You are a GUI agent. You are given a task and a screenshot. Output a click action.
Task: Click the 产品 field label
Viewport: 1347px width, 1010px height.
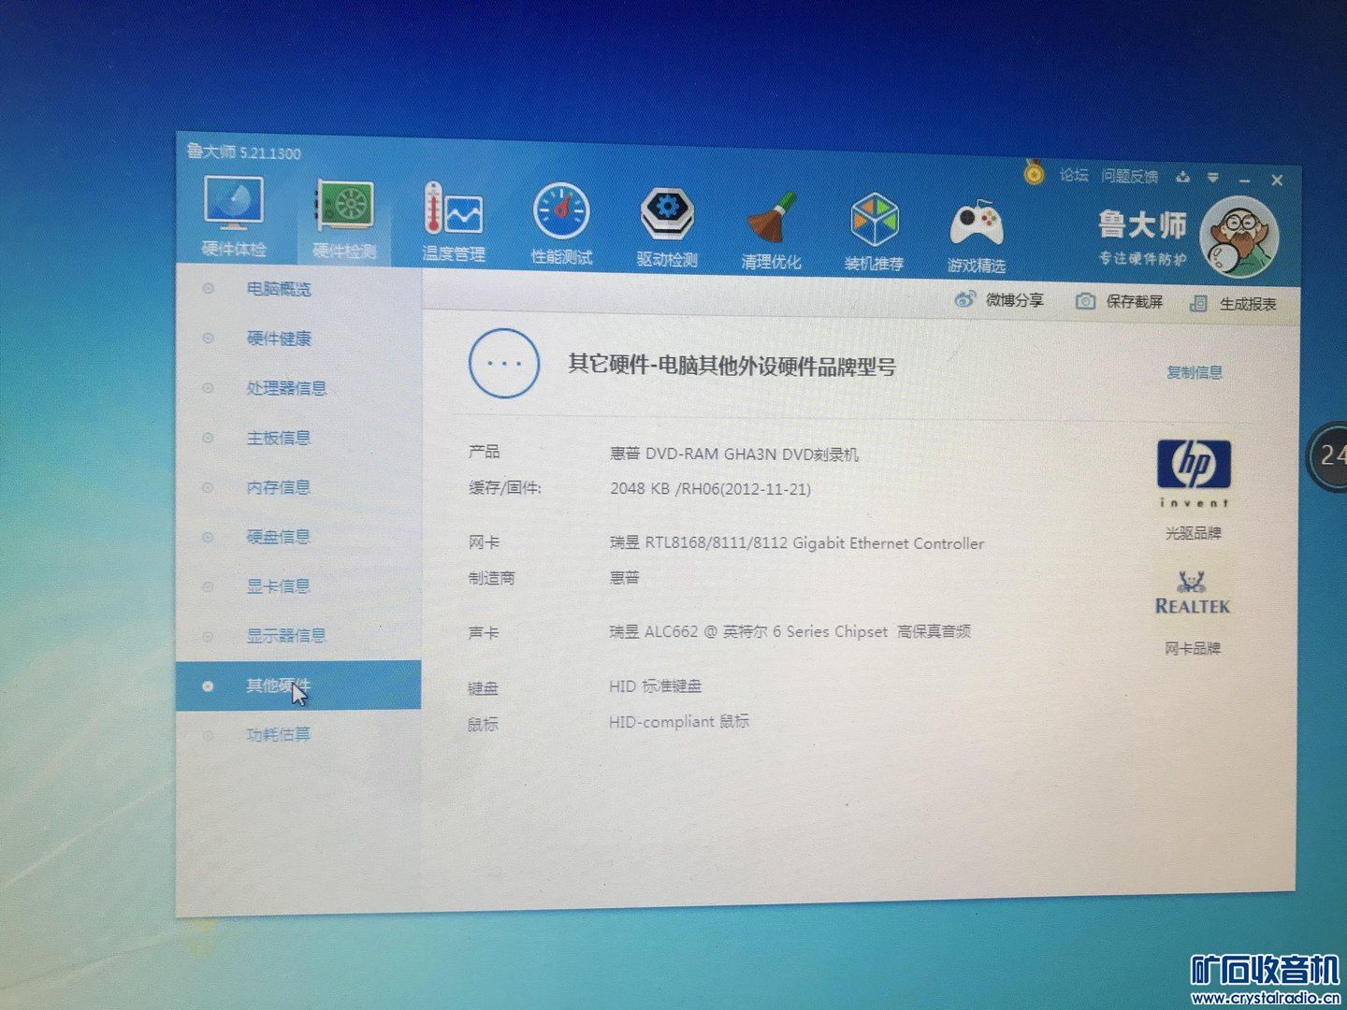485,452
